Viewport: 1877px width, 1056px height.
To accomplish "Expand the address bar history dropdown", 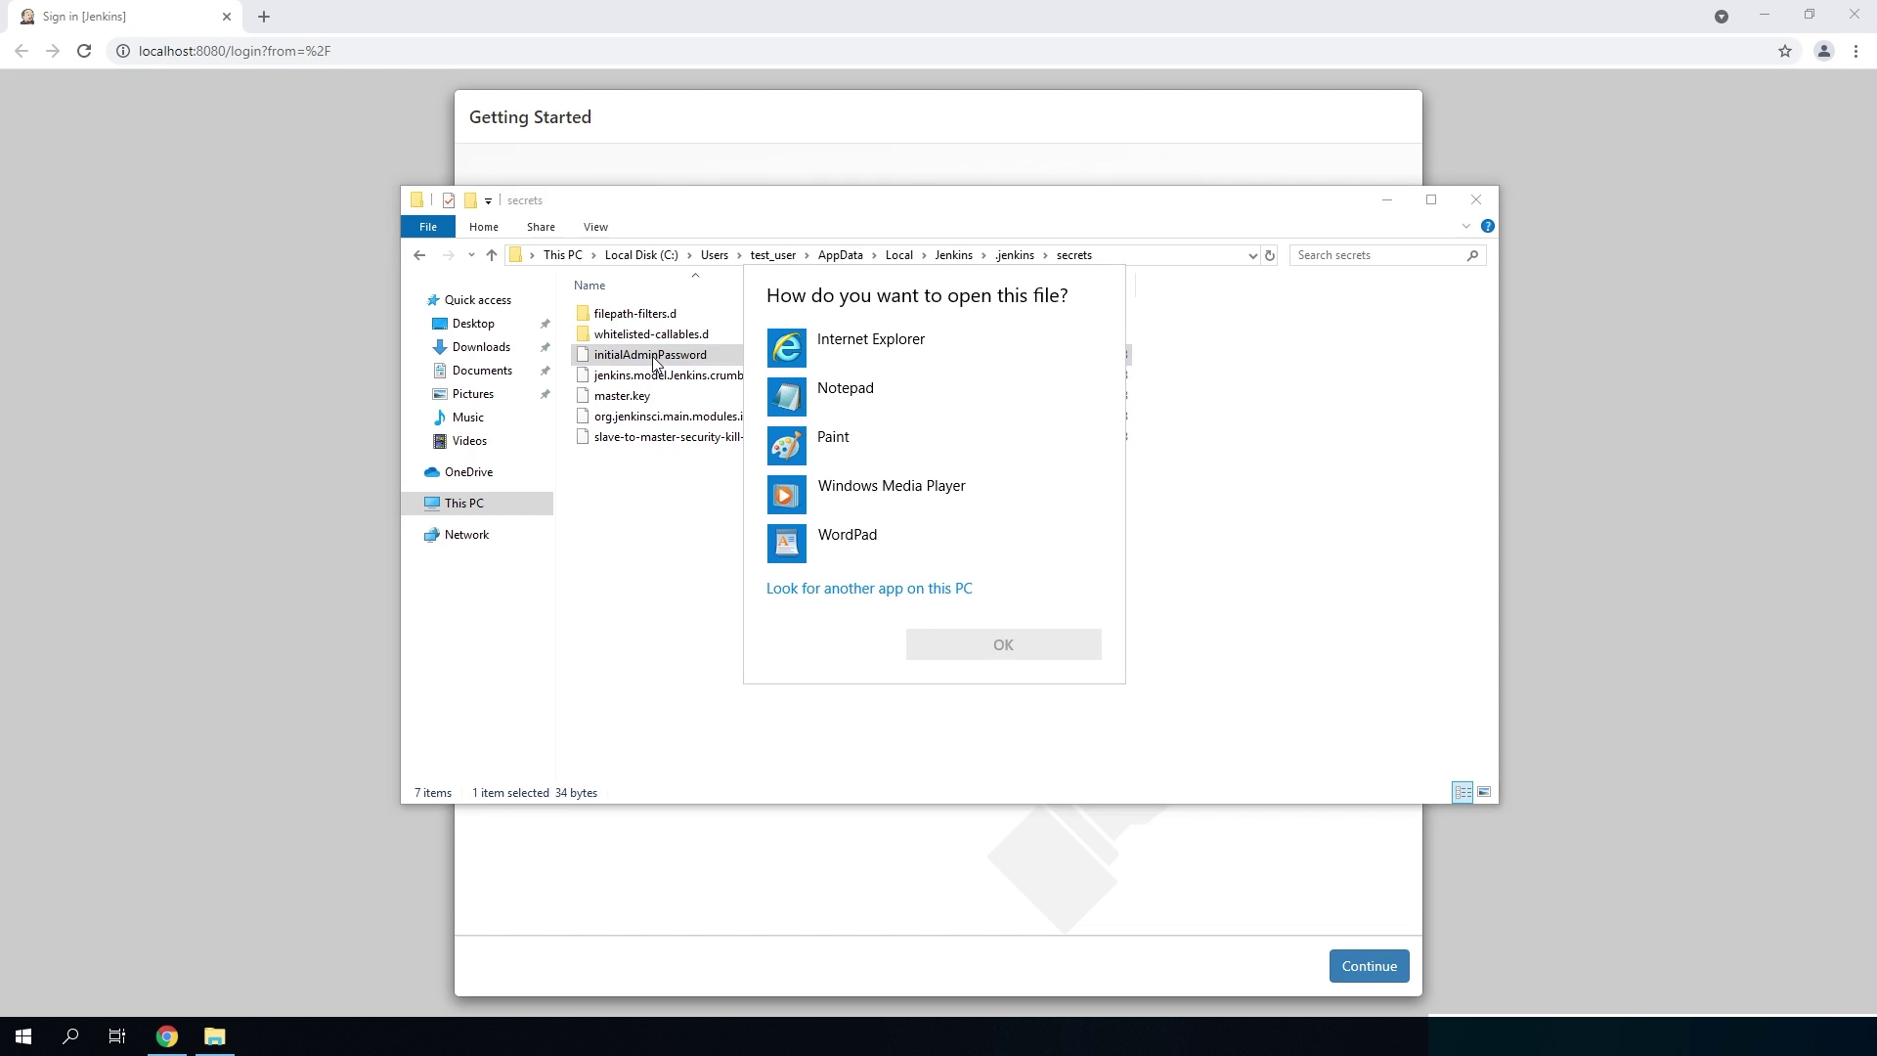I will tap(1252, 255).
